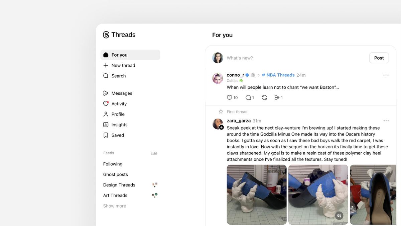
Task: Repost conno_r's Boston chant thread
Action: [264, 98]
